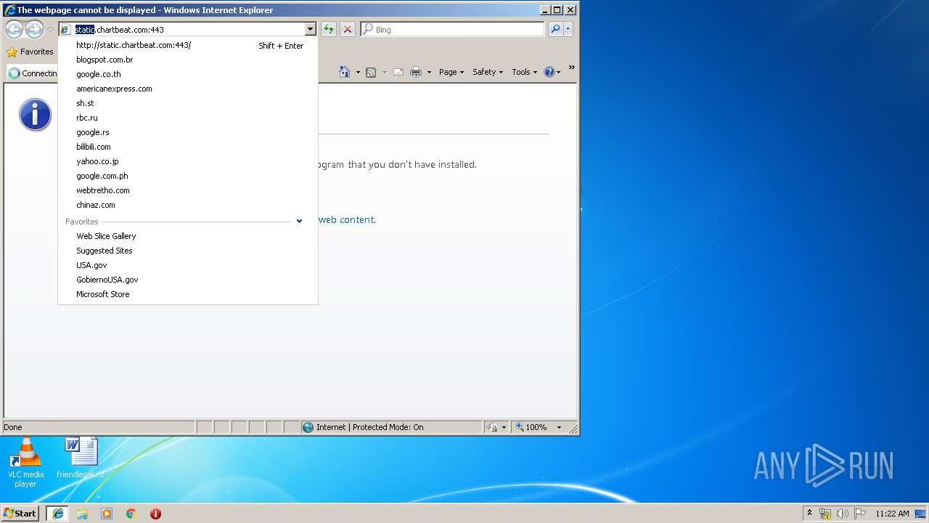This screenshot has width=929, height=523.
Task: Click the green Refresh arrows icon
Action: pos(329,29)
